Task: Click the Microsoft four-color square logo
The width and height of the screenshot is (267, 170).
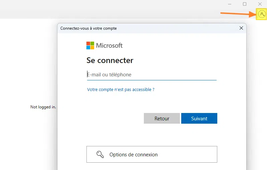Action: (90, 45)
